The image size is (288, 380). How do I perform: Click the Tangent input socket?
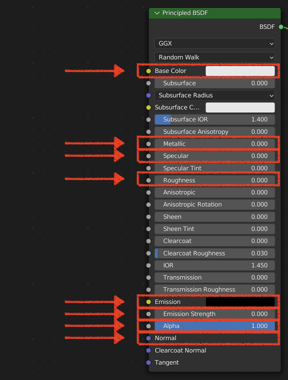[x=149, y=363]
